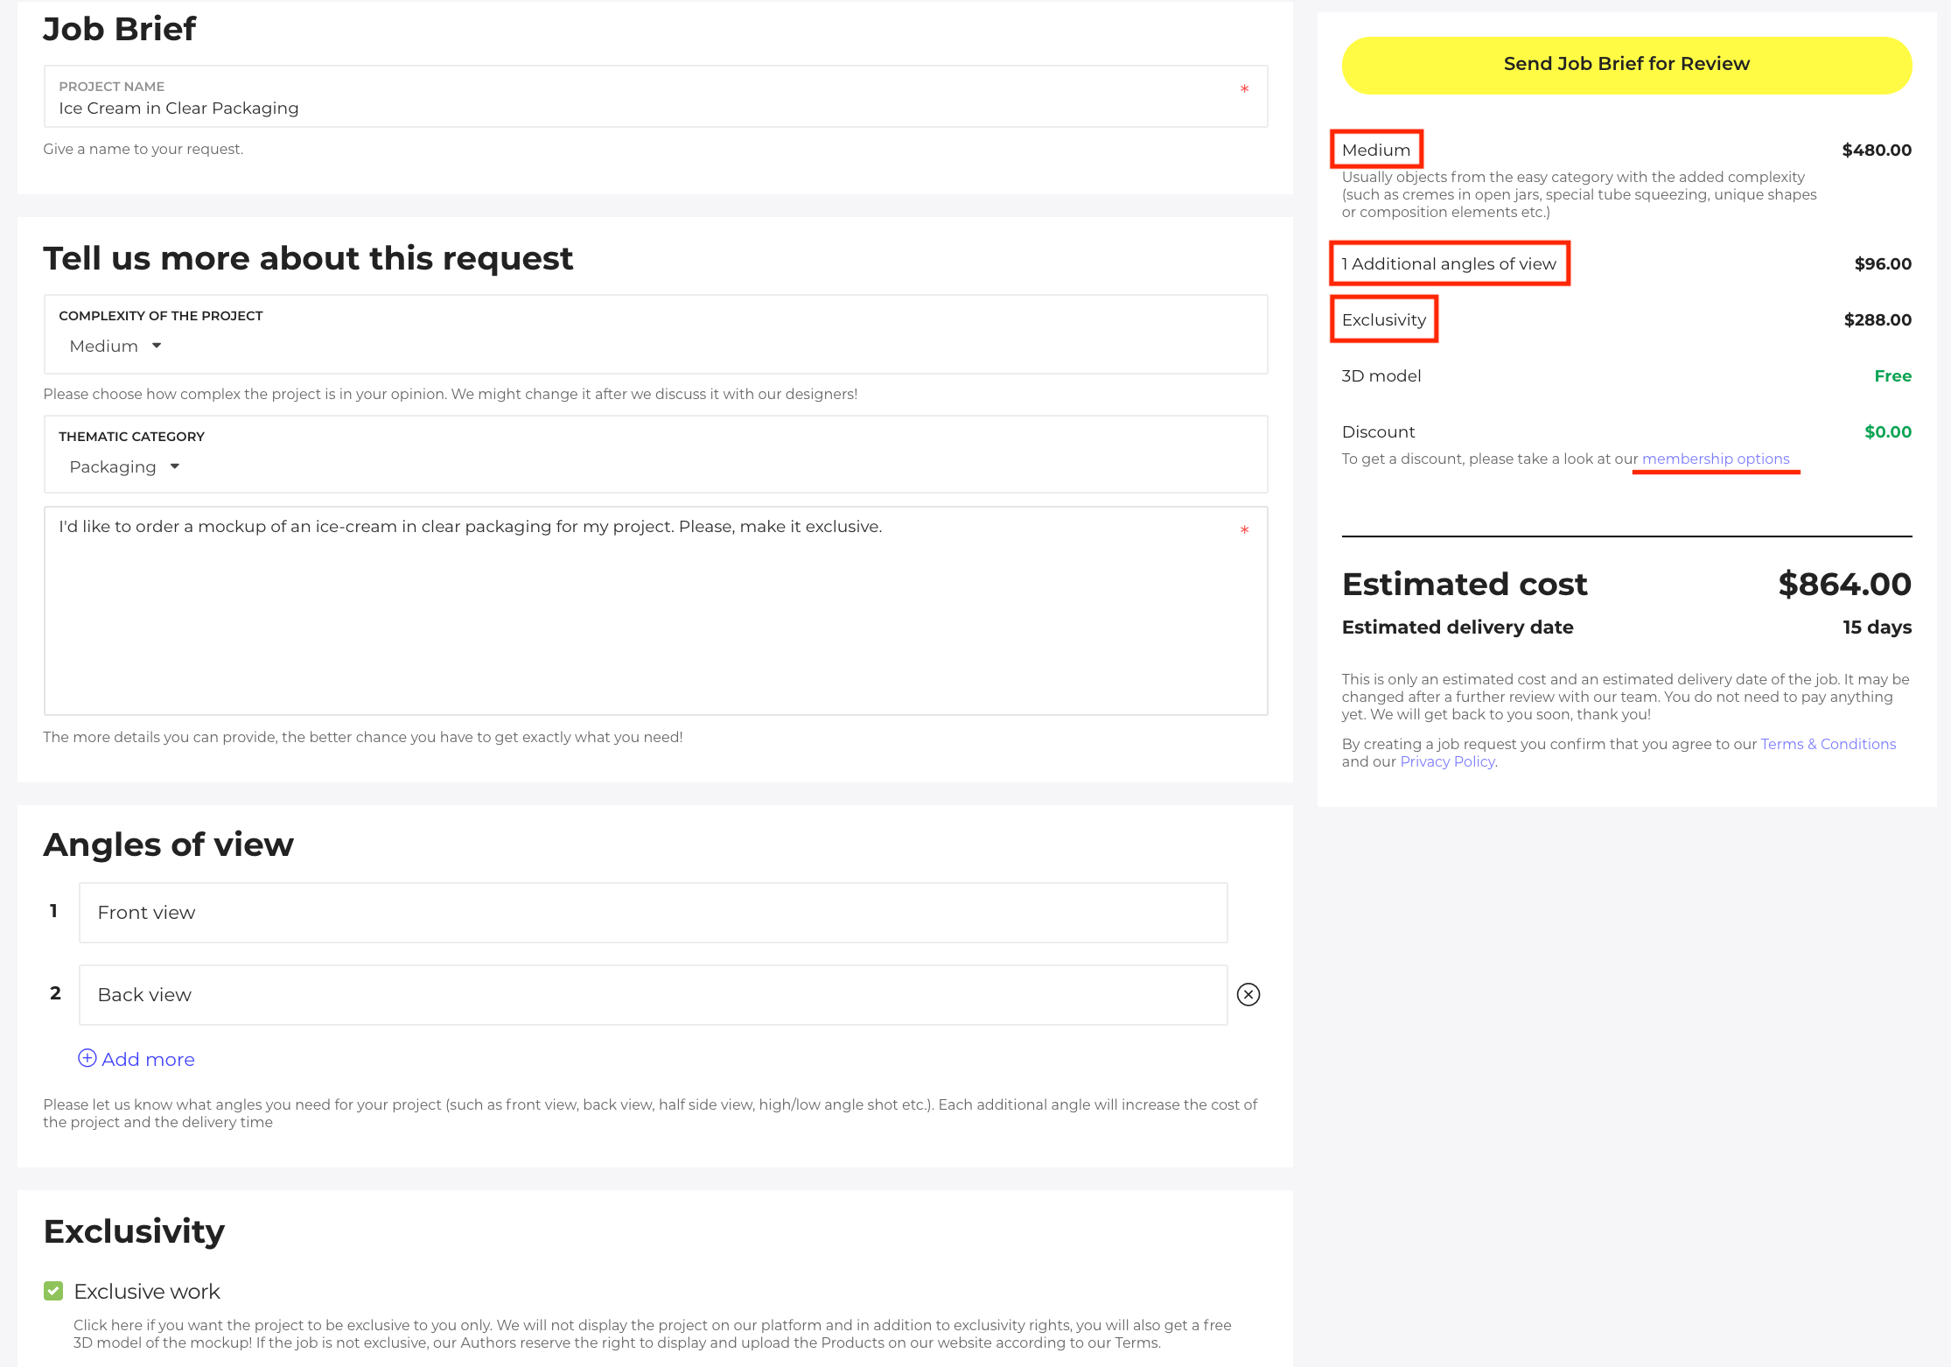
Task: Open the Privacy Policy link
Action: coord(1447,761)
